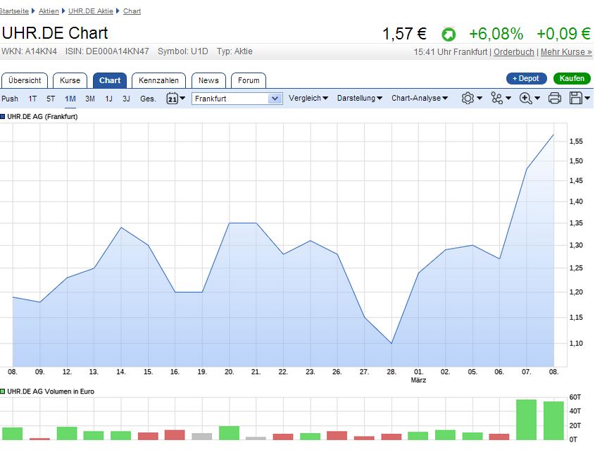The width and height of the screenshot is (595, 450).
Task: Click the WKN: A14KN4 text
Action: pyautogui.click(x=29, y=51)
